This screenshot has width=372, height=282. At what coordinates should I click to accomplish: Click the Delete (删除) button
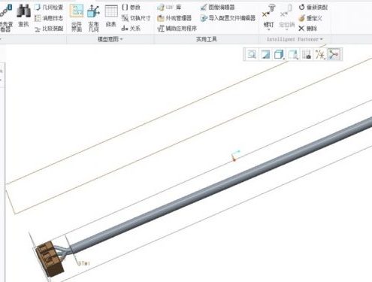coord(308,29)
